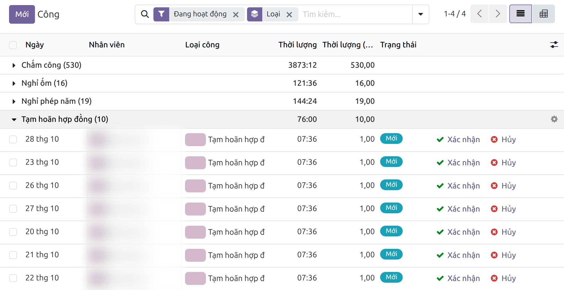Toggle the select-all header checkbox

(x=13, y=45)
